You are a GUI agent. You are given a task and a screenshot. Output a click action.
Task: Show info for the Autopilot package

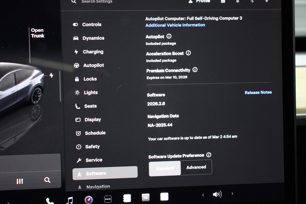tap(169, 36)
